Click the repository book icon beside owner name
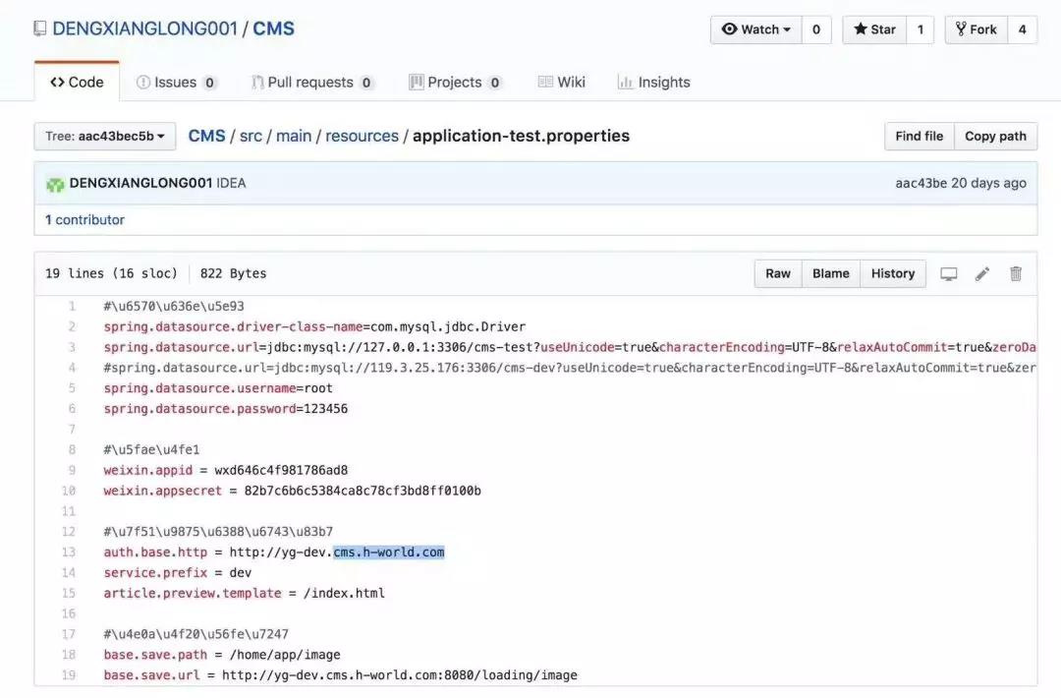 pos(39,29)
